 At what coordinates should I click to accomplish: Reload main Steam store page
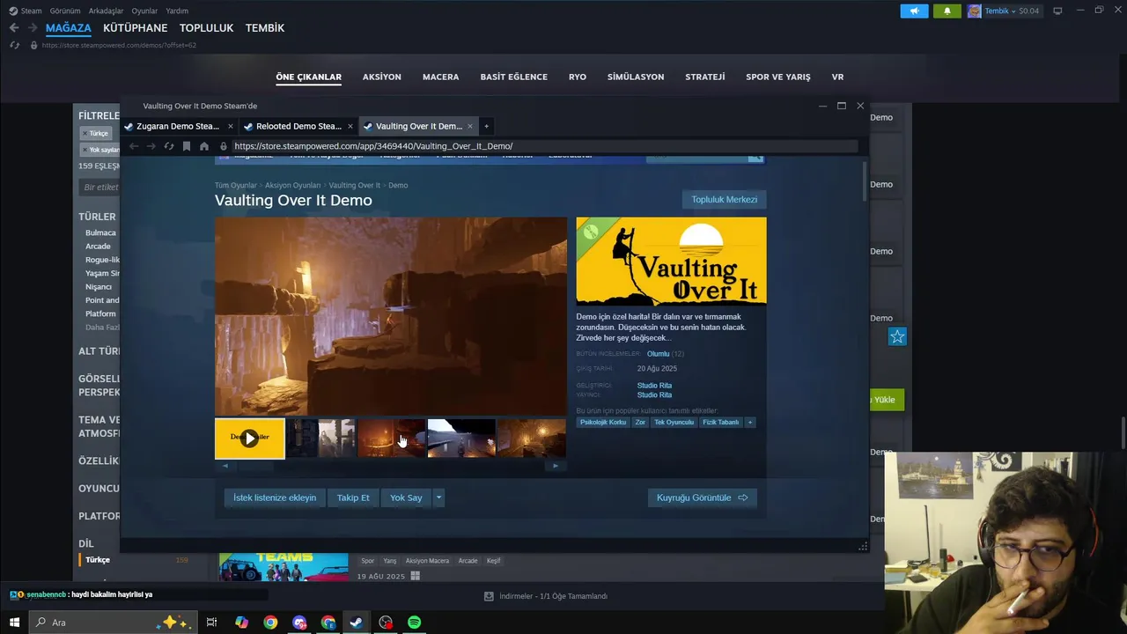pyautogui.click(x=15, y=45)
